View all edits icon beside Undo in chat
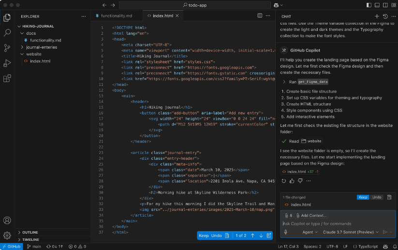The width and height of the screenshot is (398, 250). (389, 197)
